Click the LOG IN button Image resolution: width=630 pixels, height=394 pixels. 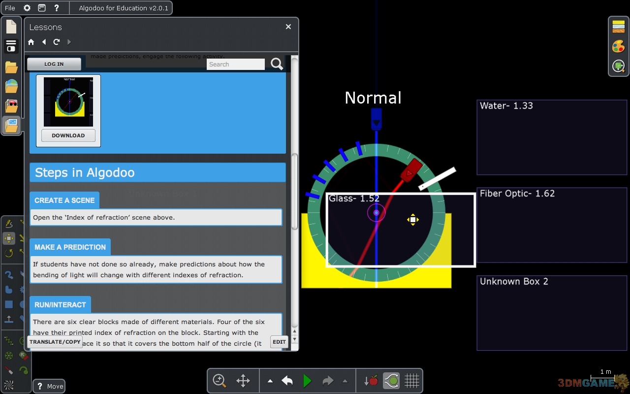(x=54, y=64)
